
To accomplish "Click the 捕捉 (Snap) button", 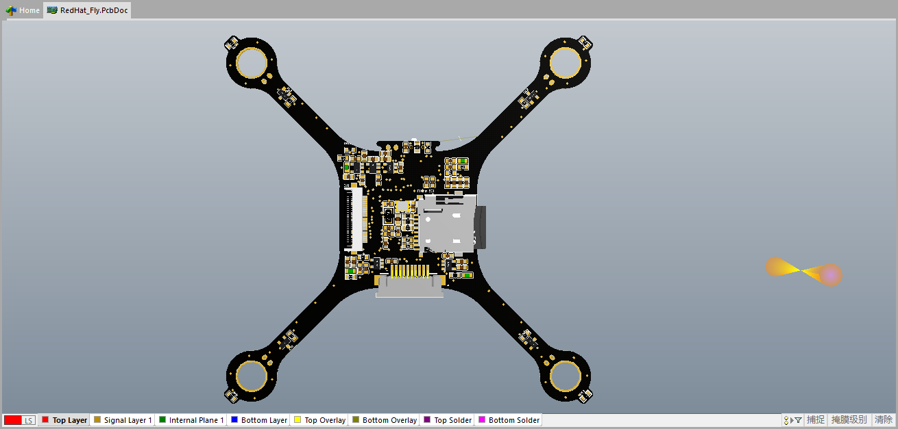I will pyautogui.click(x=816, y=420).
